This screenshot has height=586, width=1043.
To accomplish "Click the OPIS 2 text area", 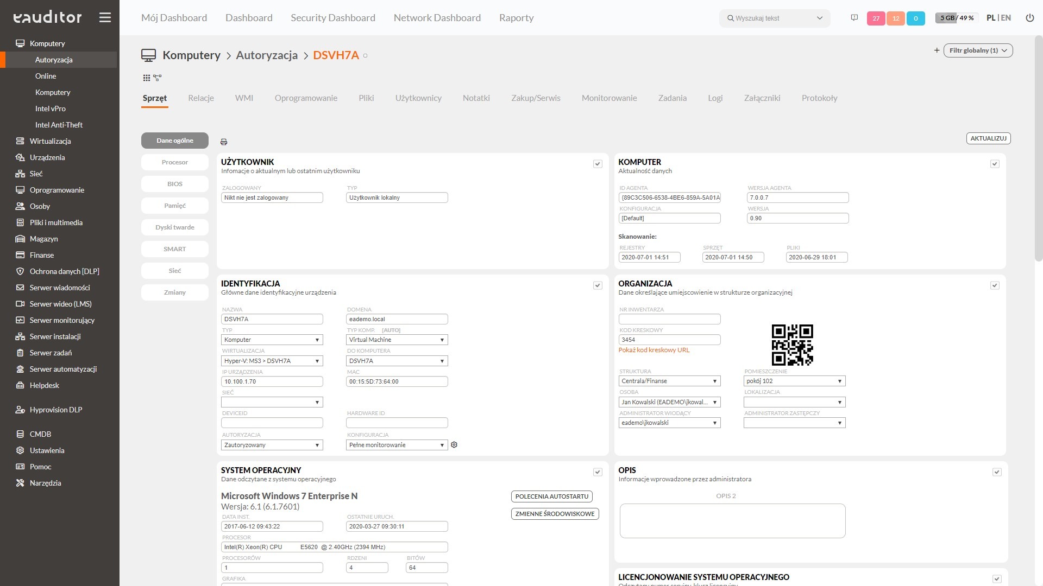I will click(732, 521).
